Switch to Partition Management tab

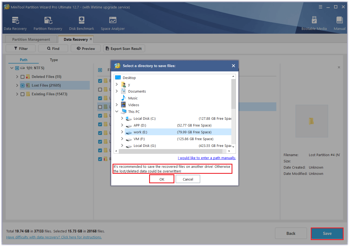point(31,39)
